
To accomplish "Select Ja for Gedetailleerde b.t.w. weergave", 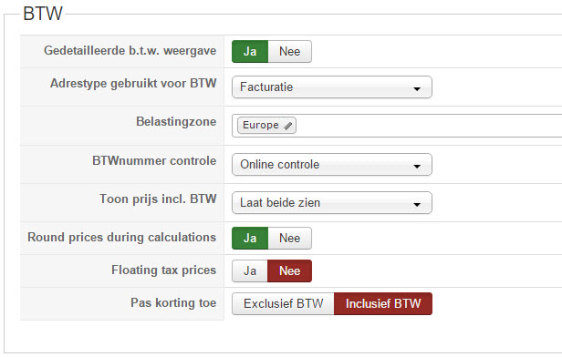I will (x=250, y=52).
